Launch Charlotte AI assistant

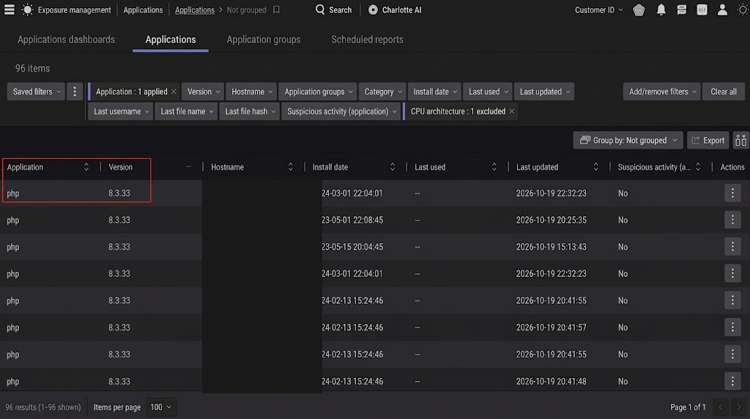395,10
